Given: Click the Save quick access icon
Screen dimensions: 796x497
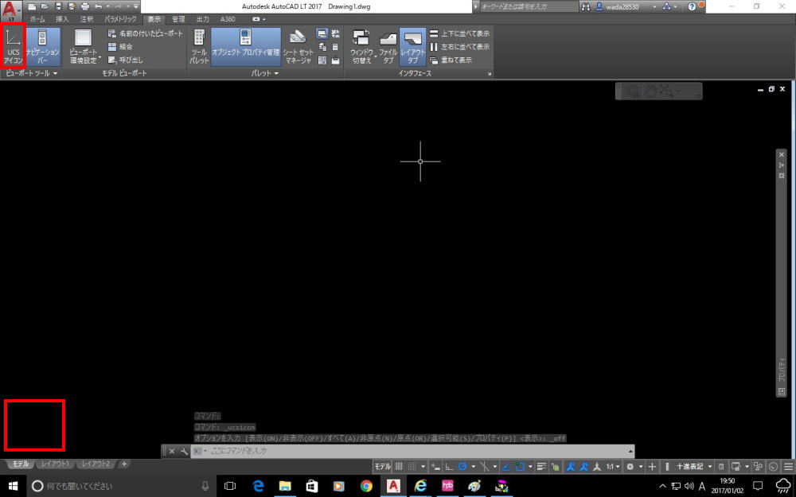Looking at the screenshot, I should (58, 6).
